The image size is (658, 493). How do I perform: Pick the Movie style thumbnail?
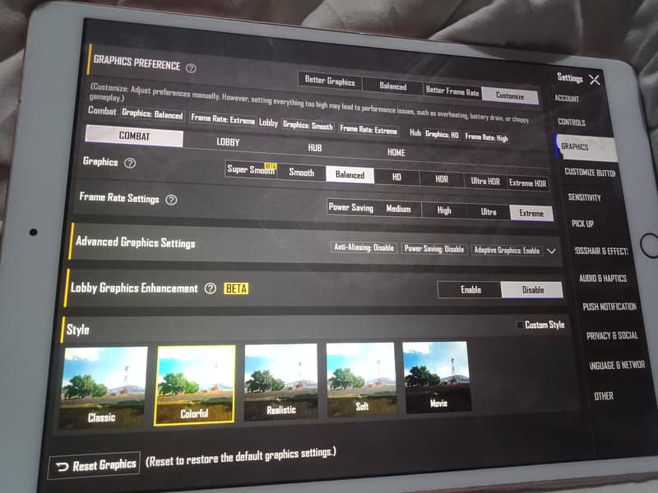(x=437, y=377)
